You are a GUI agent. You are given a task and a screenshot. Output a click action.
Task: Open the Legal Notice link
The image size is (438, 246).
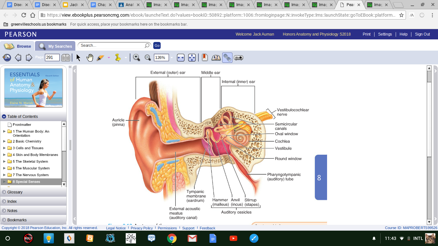click(x=116, y=228)
